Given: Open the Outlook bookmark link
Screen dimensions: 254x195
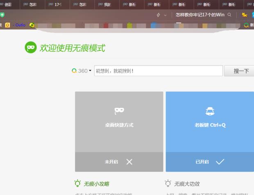Looking at the screenshot, I should coord(20,25).
